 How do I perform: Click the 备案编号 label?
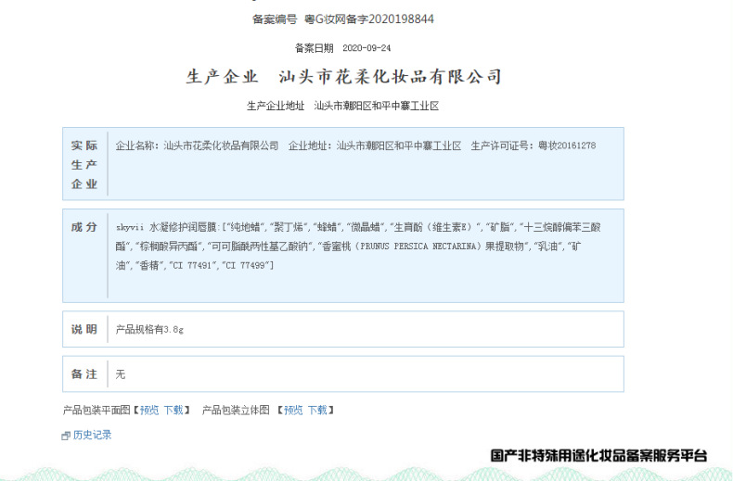275,19
